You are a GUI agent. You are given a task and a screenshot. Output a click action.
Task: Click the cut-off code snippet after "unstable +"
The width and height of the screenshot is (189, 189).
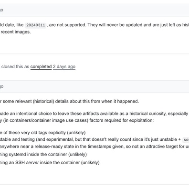pos(186,140)
